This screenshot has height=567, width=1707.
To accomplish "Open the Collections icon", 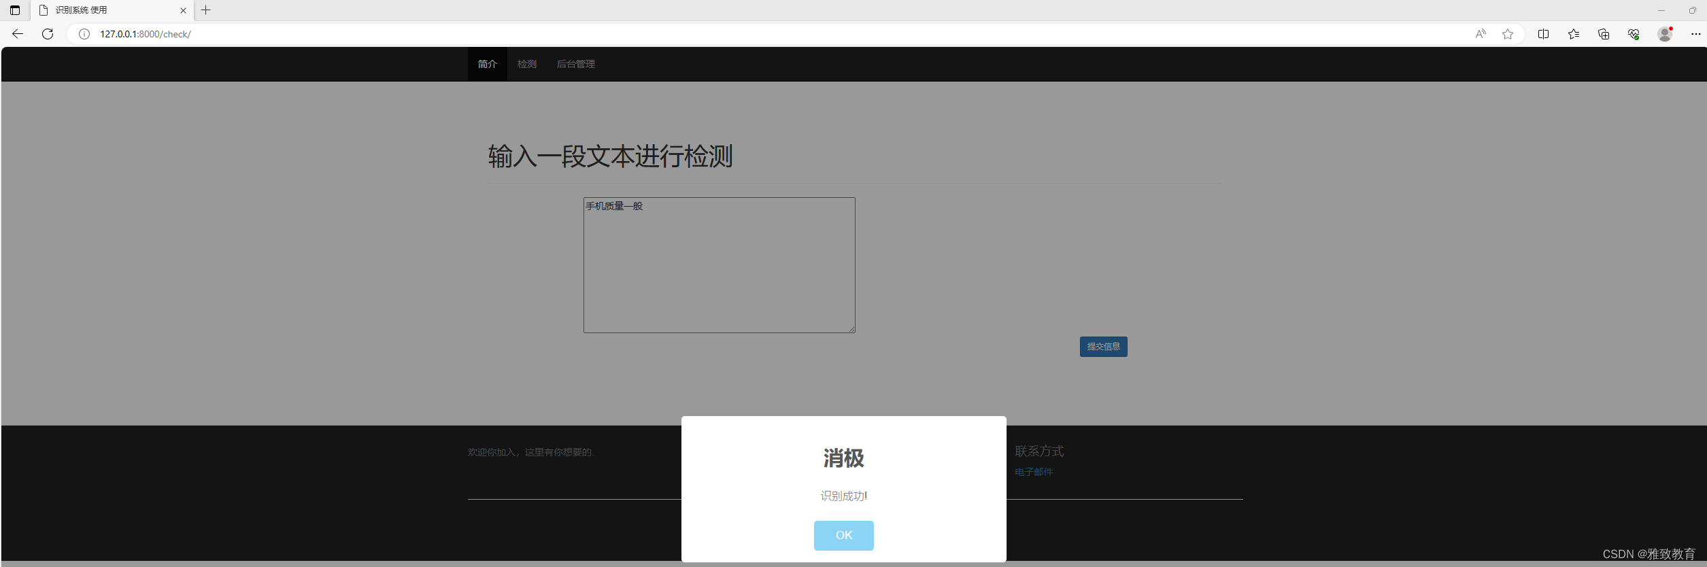I will [1604, 34].
